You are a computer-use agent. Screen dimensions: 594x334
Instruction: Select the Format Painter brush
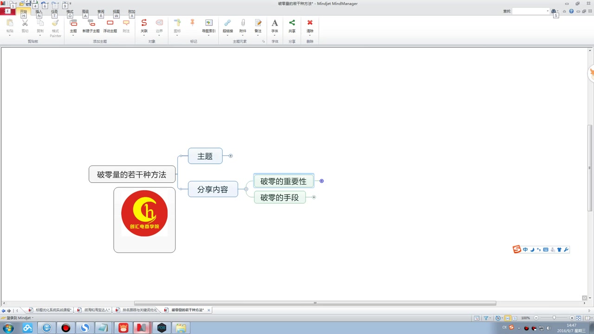tap(55, 23)
